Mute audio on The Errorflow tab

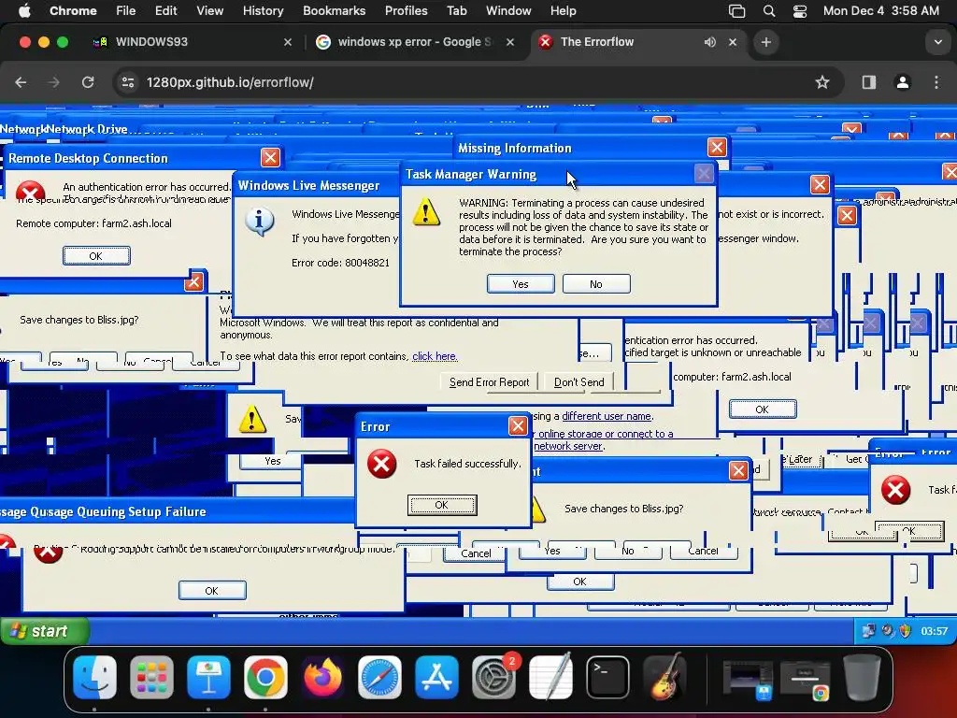tap(710, 42)
